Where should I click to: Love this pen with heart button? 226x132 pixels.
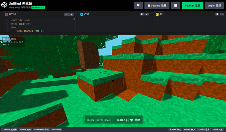pos(138,6)
